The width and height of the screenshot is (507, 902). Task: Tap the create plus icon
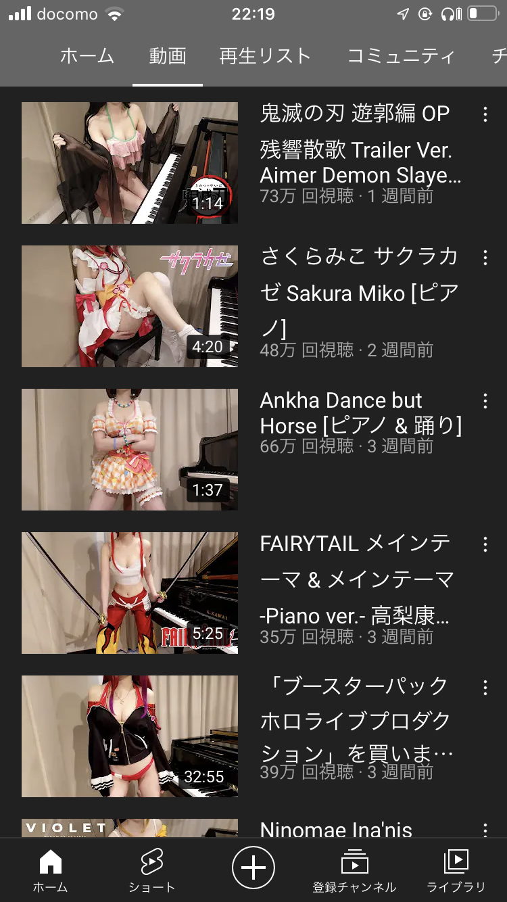tap(254, 868)
